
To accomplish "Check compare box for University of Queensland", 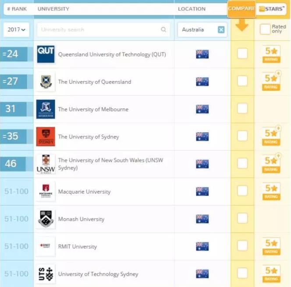I will pyautogui.click(x=242, y=81).
